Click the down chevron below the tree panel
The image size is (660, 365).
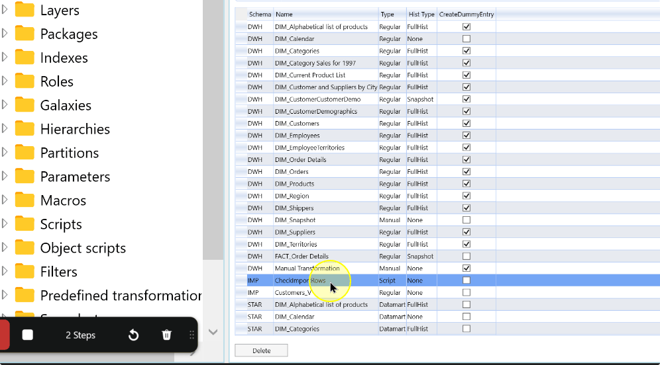(213, 332)
